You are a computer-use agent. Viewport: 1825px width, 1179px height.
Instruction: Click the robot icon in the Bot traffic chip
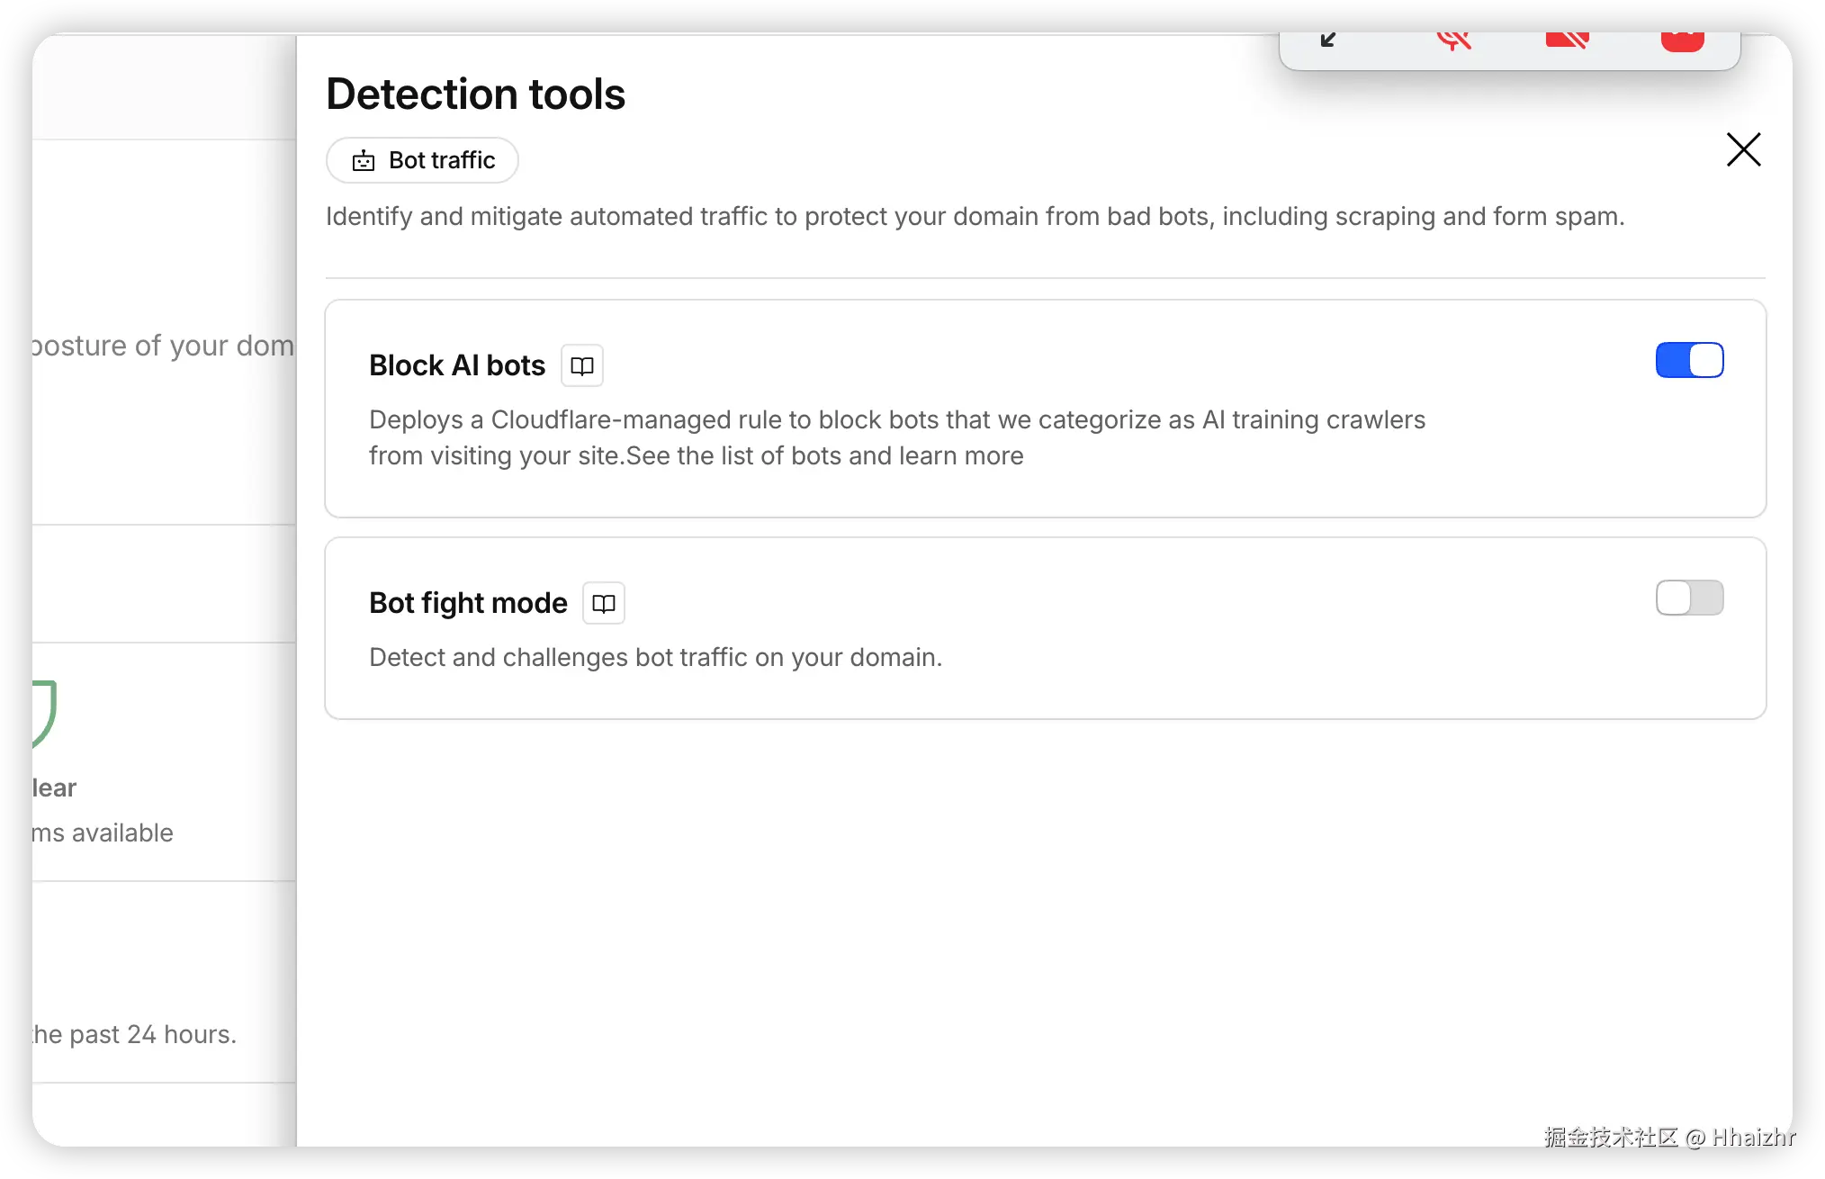[364, 161]
